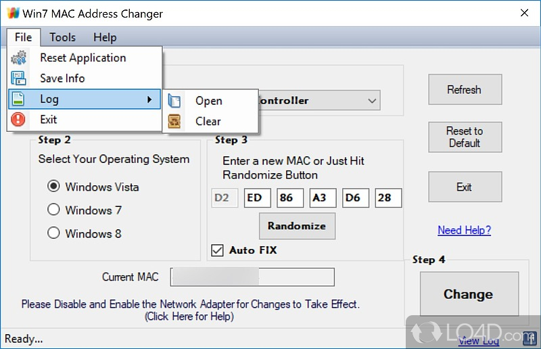Click the Open log file icon

coord(174,101)
